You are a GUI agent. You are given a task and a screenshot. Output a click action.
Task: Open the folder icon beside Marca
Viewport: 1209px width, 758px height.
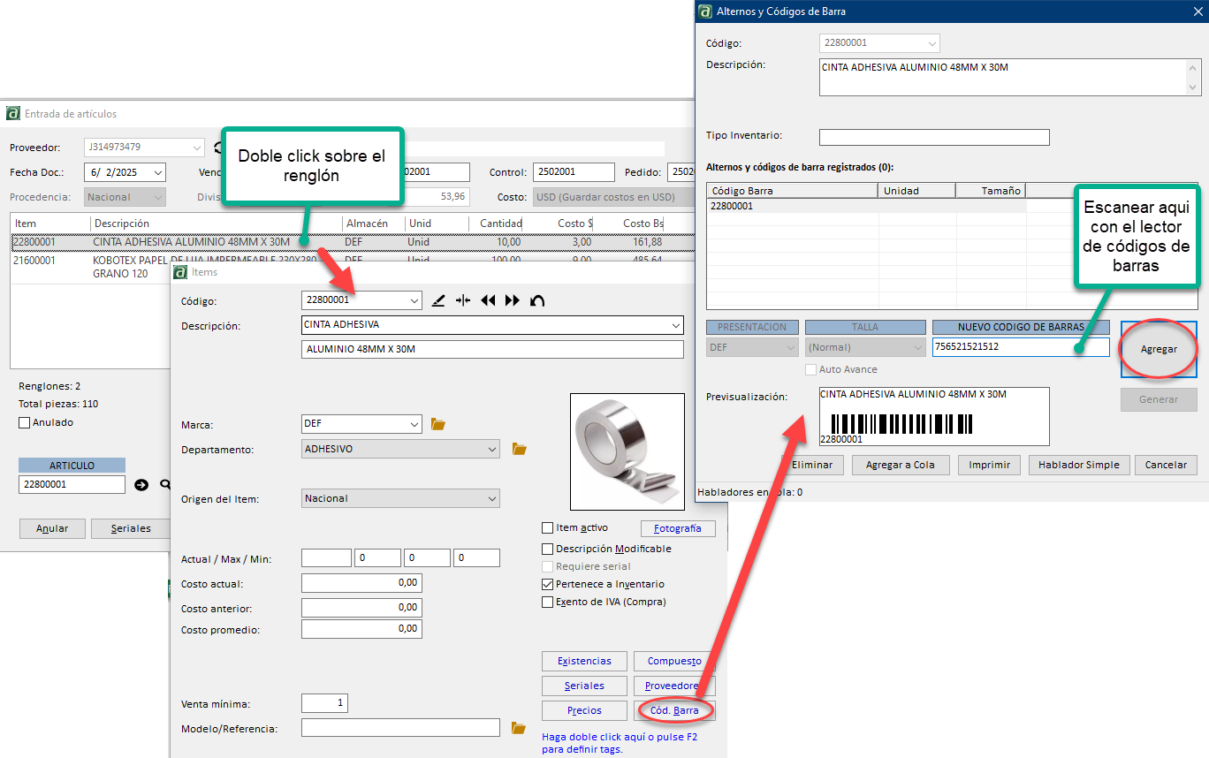[437, 425]
